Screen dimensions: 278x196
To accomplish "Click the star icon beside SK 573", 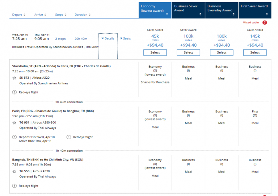I will tap(14, 78).
